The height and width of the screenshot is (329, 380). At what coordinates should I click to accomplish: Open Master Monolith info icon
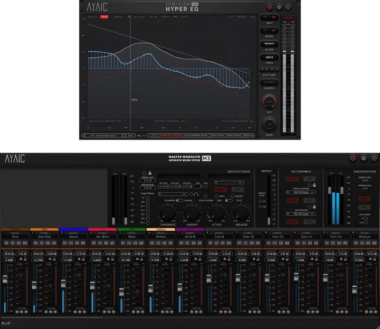coord(374,158)
